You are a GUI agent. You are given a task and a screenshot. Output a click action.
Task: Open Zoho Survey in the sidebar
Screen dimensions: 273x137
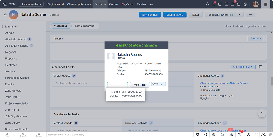click(x=12, y=123)
